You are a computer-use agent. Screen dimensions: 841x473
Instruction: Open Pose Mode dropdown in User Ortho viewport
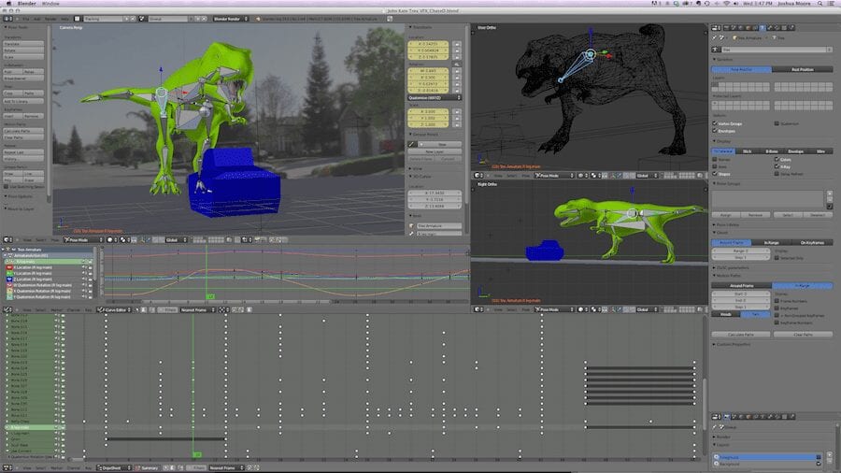[554, 176]
